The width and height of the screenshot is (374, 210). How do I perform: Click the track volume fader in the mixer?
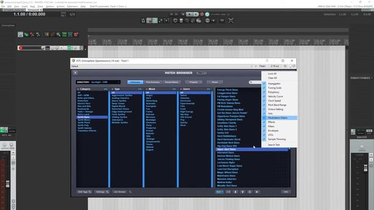8,184
